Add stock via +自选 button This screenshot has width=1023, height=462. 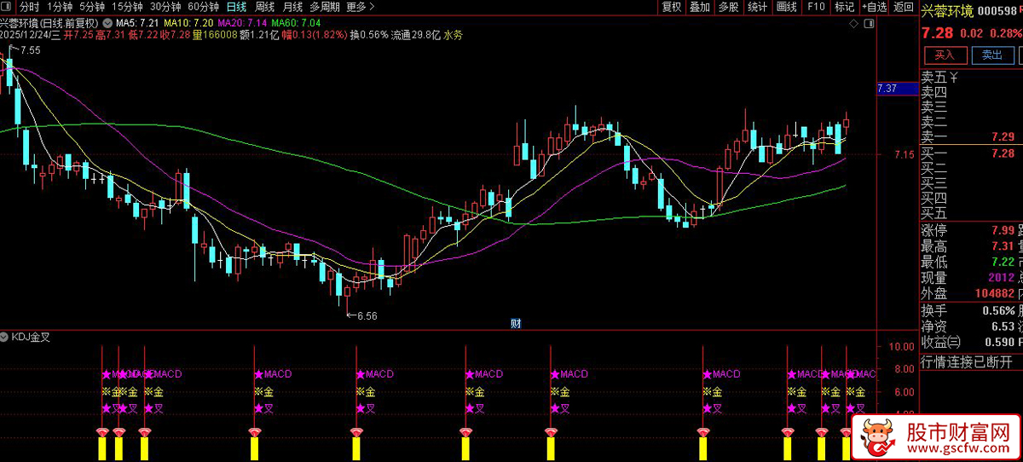pyautogui.click(x=874, y=7)
